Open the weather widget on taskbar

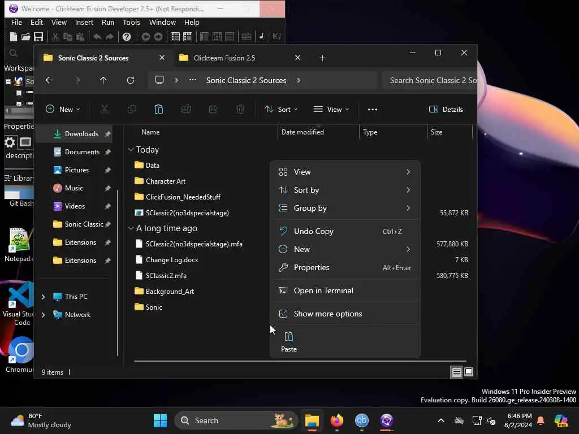click(41, 420)
